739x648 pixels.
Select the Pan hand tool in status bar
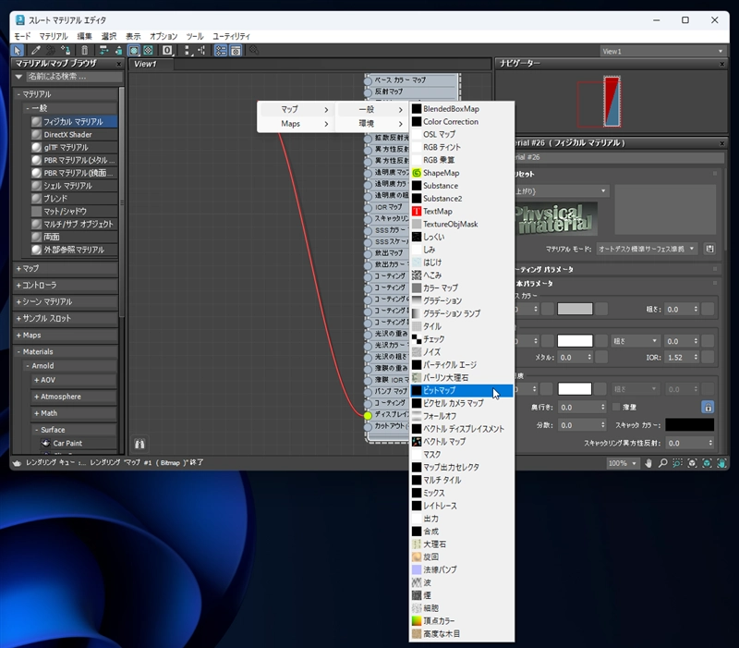648,463
